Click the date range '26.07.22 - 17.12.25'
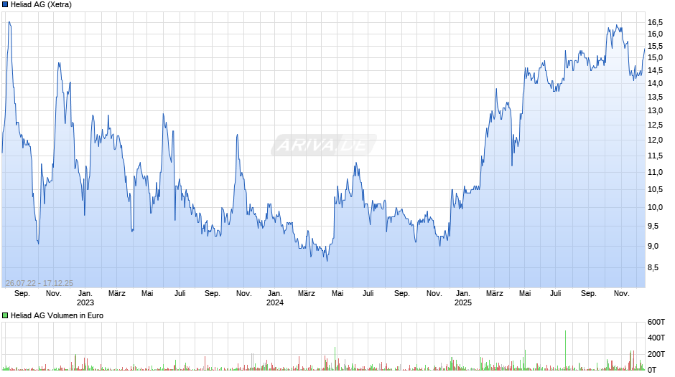This screenshot has width=675, height=377. click(39, 283)
